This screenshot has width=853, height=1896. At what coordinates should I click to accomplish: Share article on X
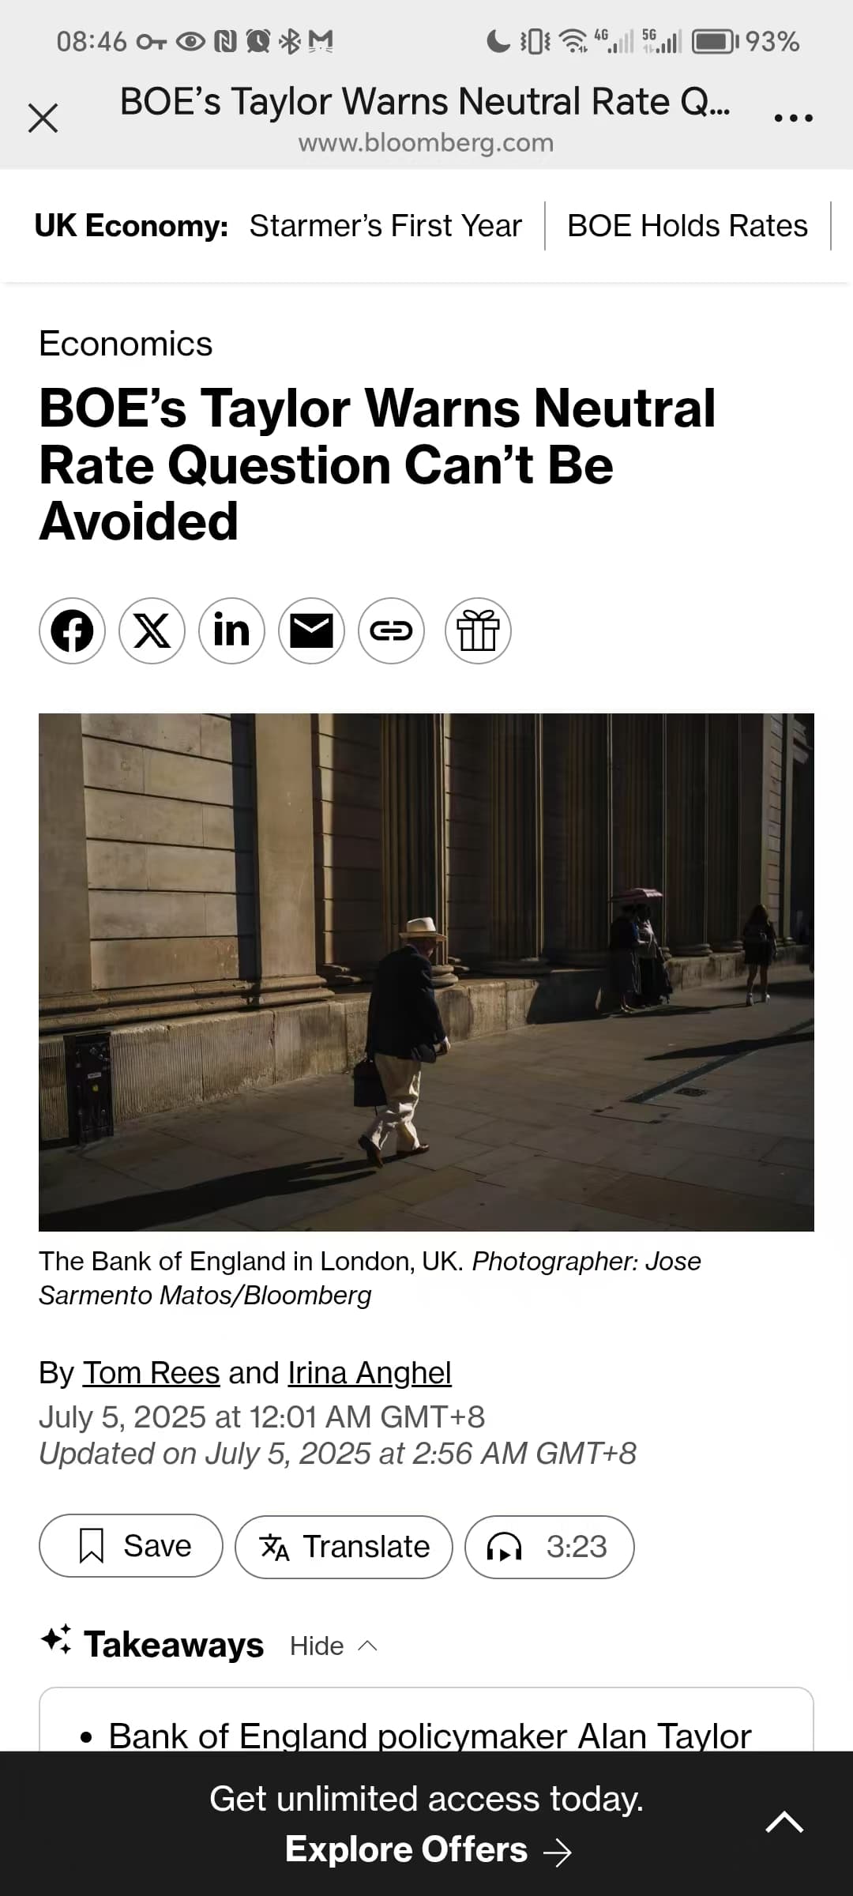point(152,630)
